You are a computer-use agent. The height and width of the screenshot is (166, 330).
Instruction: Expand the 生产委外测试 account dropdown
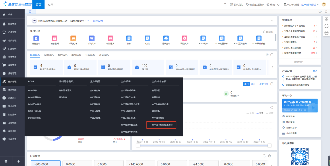(x=310, y=5)
